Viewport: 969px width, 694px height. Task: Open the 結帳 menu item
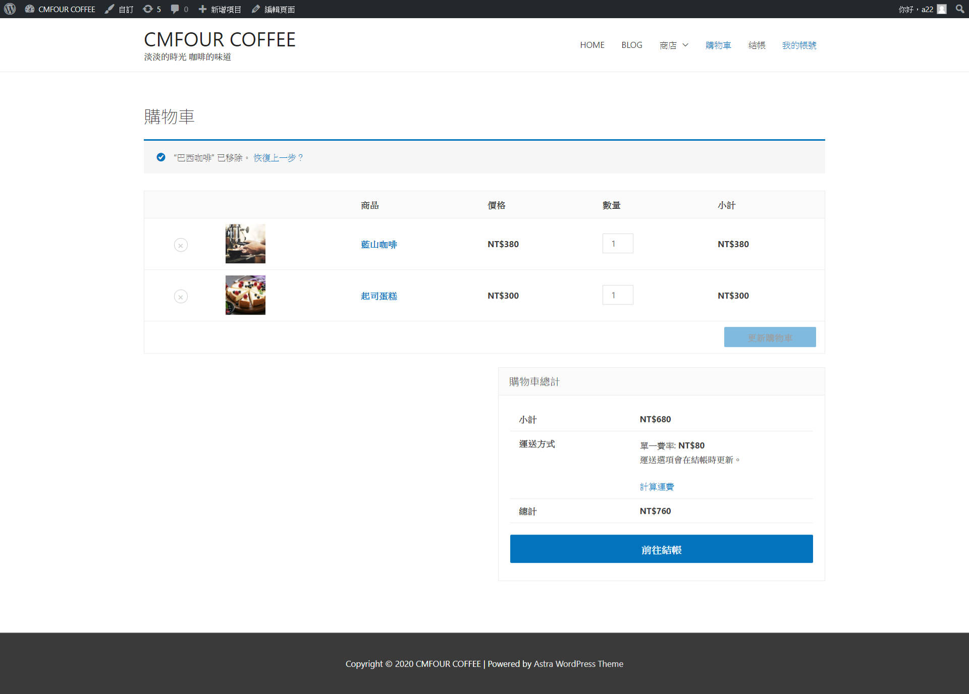757,45
